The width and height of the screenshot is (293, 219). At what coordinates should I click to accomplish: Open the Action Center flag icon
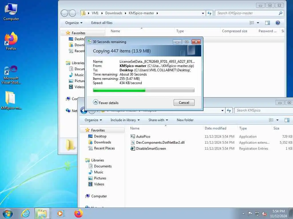click(x=250, y=213)
